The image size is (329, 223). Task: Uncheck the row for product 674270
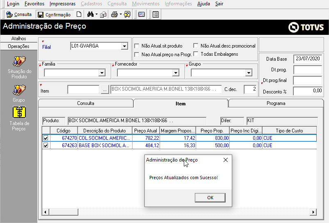(46, 138)
